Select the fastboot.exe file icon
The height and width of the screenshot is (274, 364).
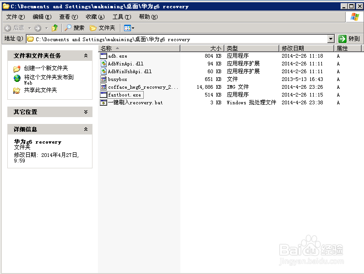(103, 95)
